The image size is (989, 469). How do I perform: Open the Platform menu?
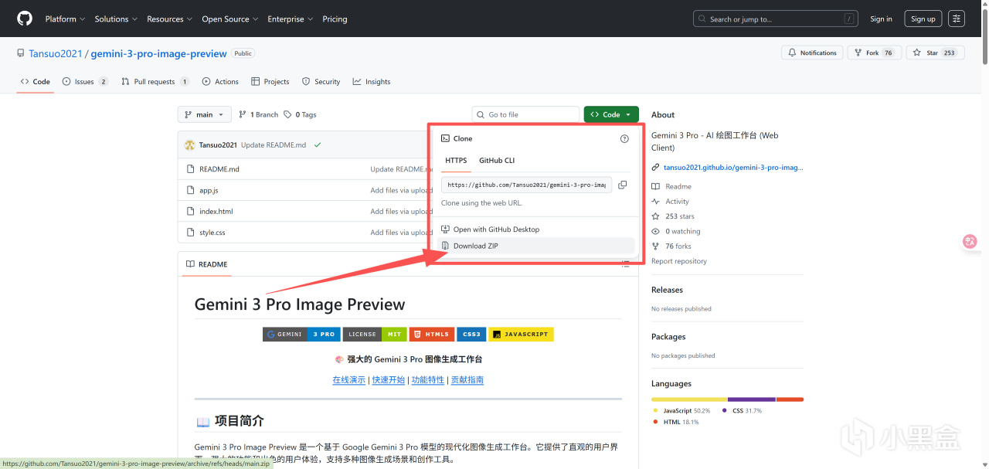(x=65, y=19)
